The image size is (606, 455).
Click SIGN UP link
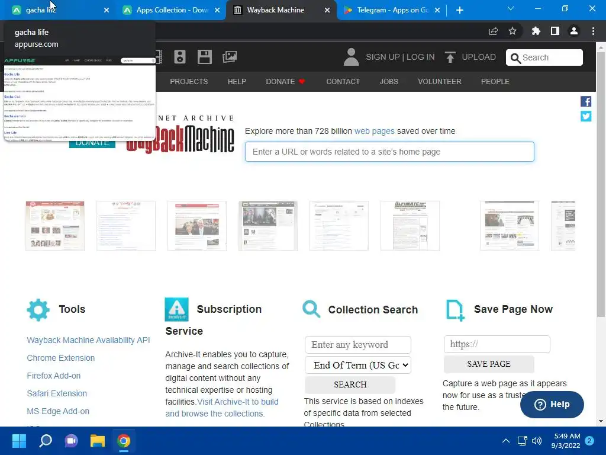pyautogui.click(x=383, y=57)
